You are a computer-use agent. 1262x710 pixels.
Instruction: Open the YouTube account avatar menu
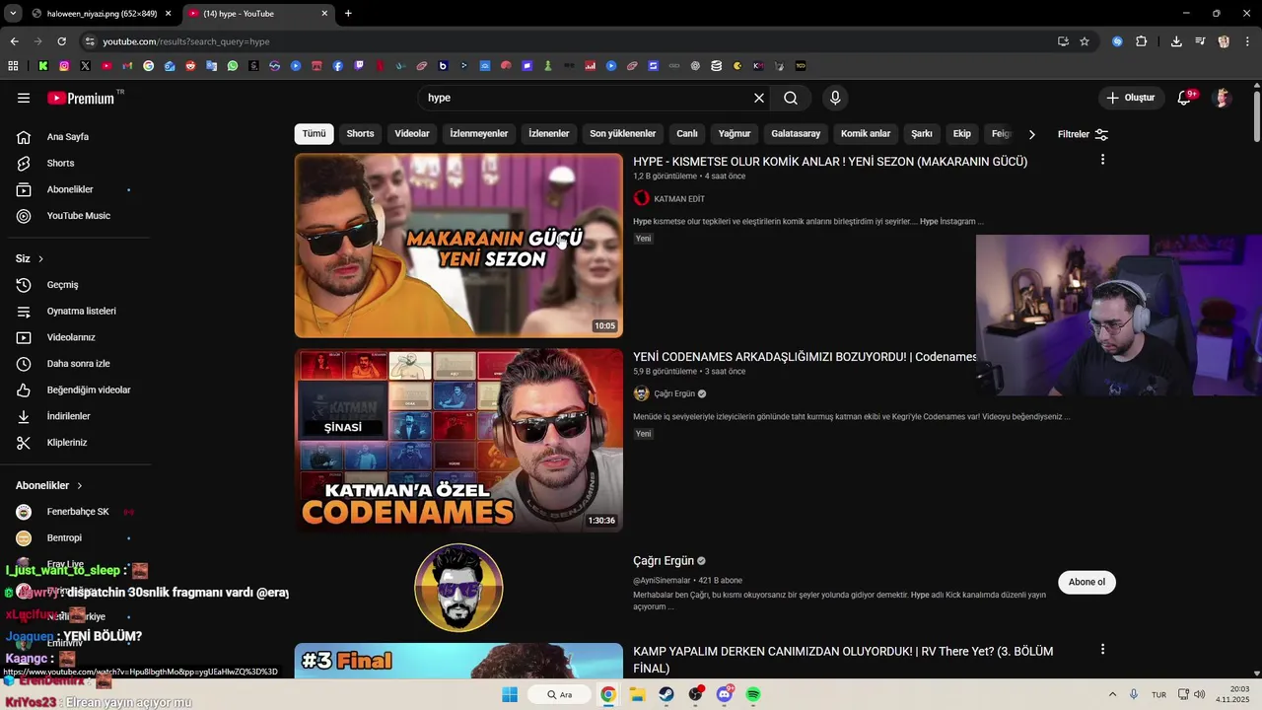1223,98
